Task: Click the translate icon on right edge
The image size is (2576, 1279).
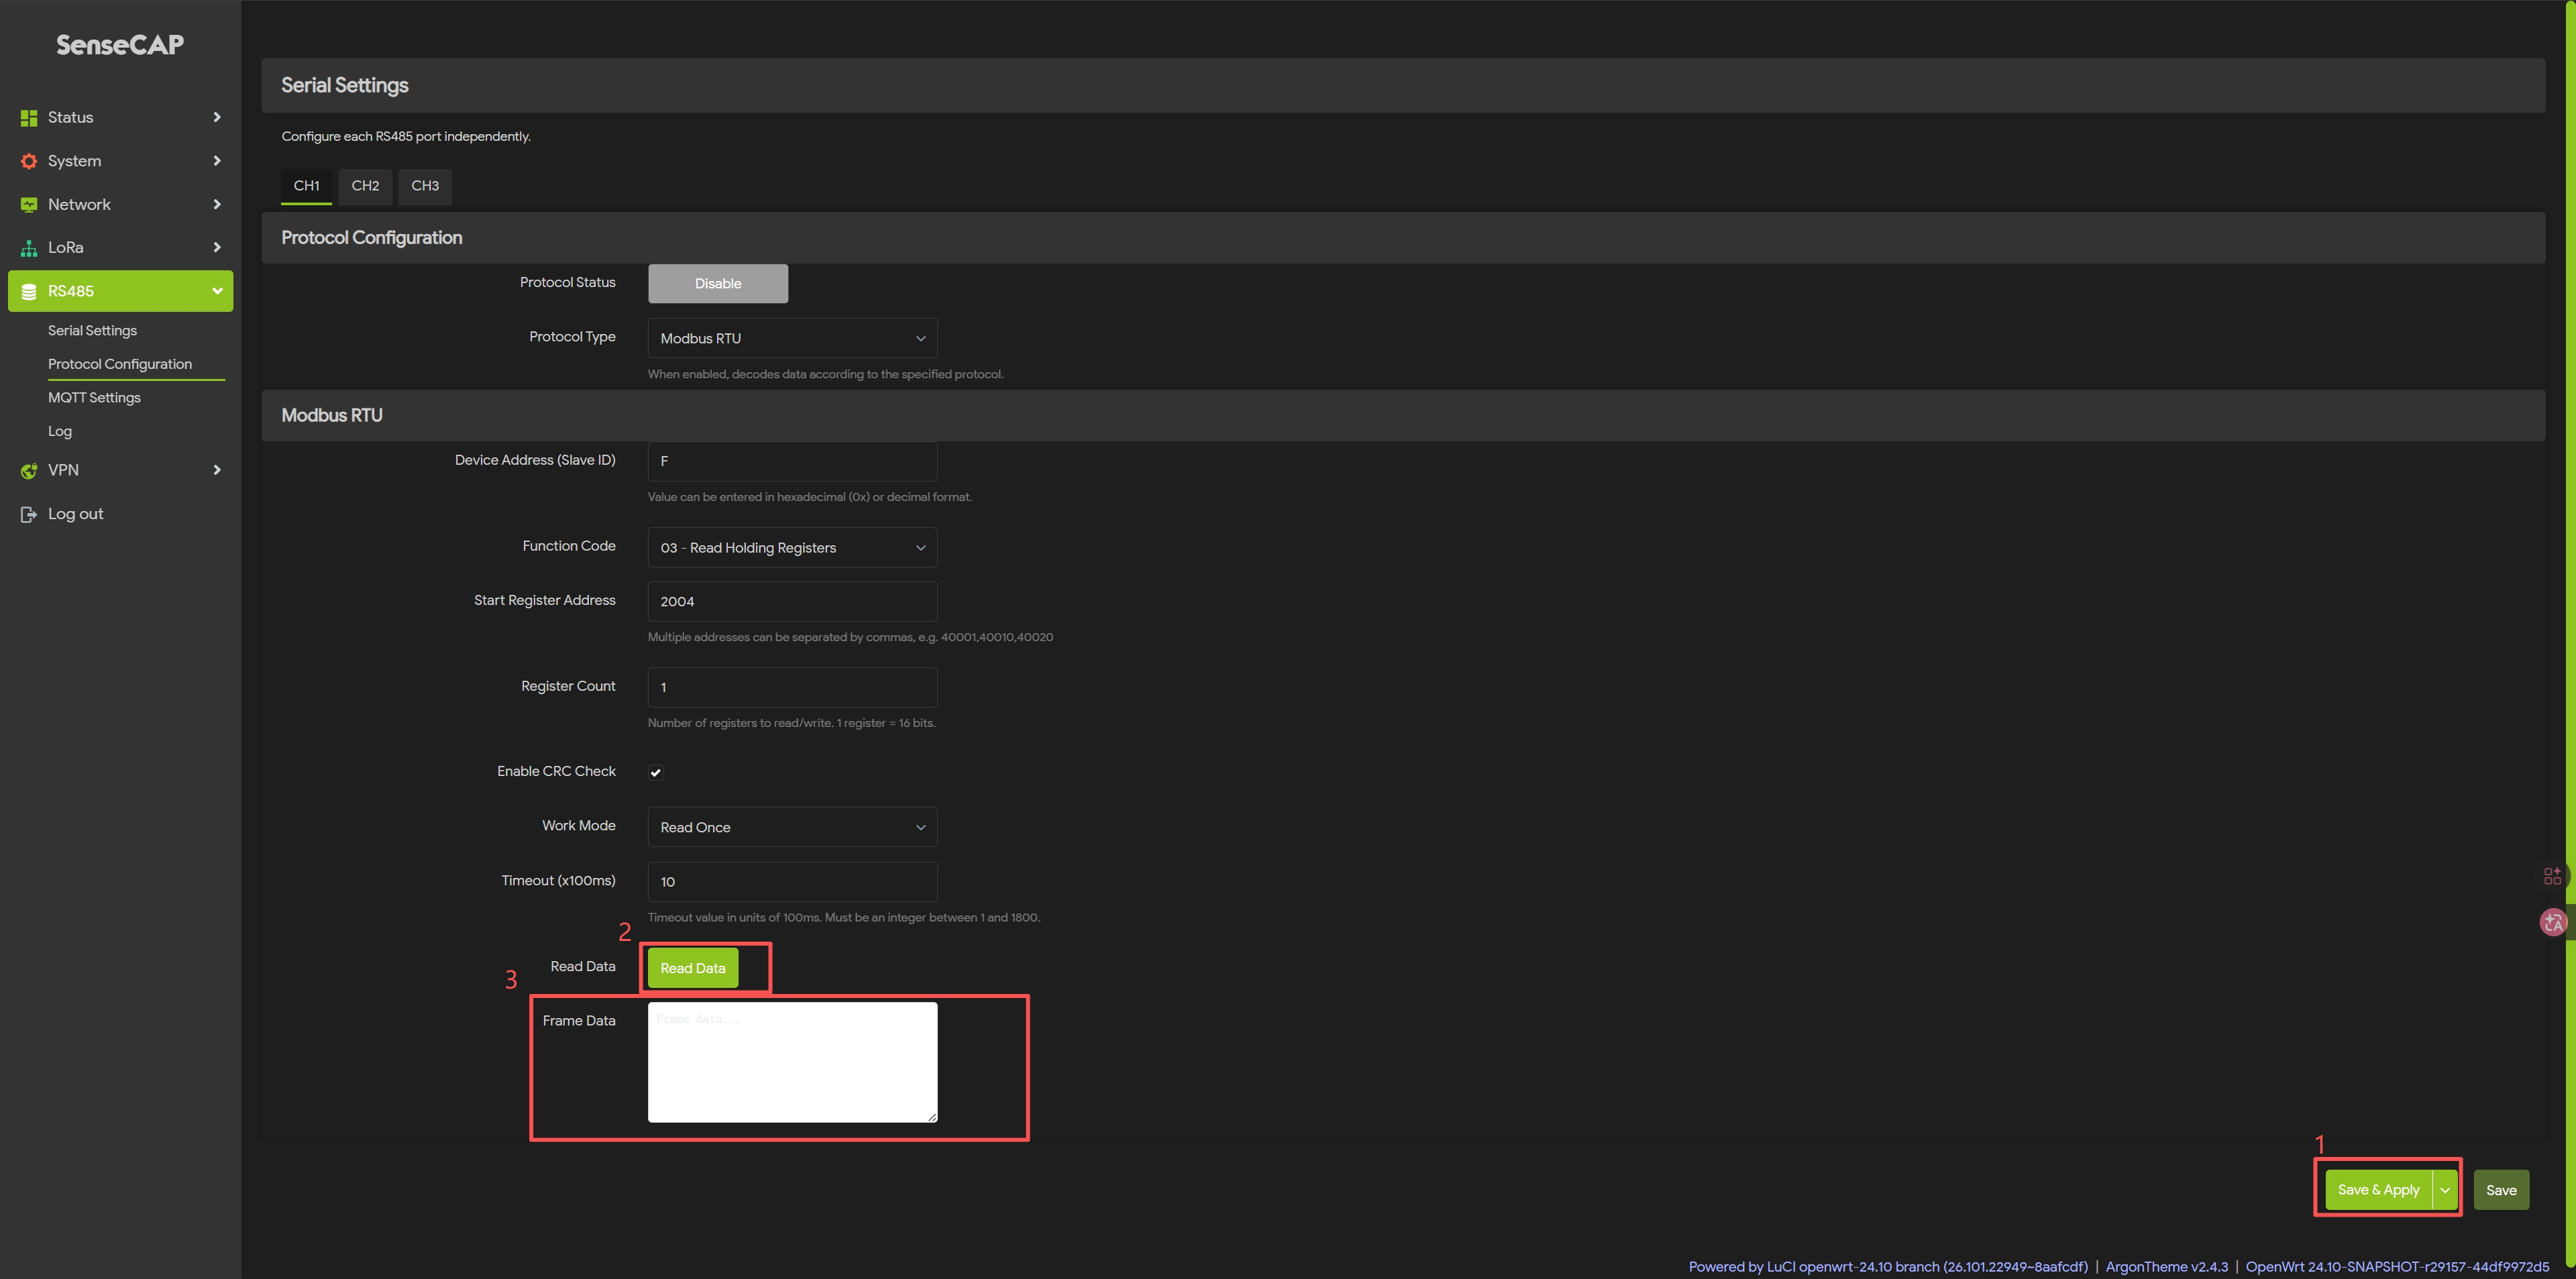Action: pos(2553,922)
